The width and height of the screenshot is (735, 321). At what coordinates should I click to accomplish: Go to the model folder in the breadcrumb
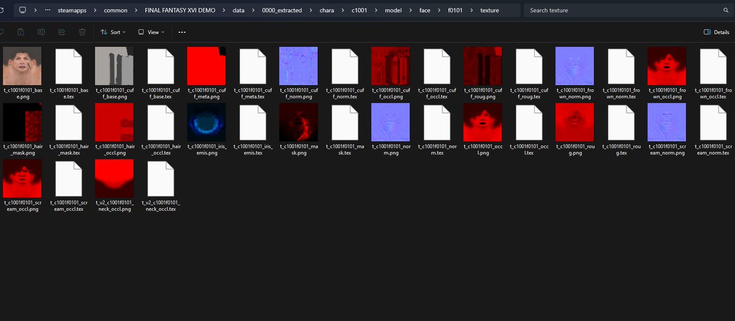[393, 10]
